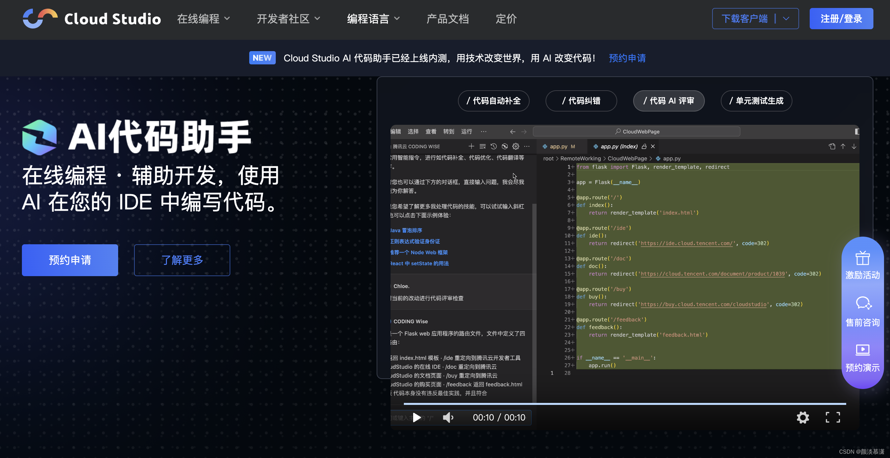
Task: Switch to 单元测试生成 tab
Action: (756, 101)
